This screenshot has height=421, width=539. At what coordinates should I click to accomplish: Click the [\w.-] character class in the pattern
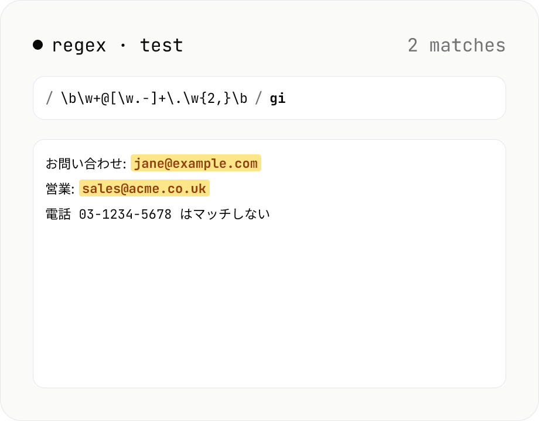[x=134, y=98]
